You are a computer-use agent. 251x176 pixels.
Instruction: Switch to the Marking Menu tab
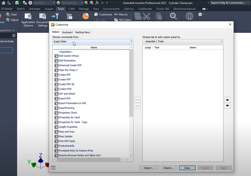tap(83, 32)
